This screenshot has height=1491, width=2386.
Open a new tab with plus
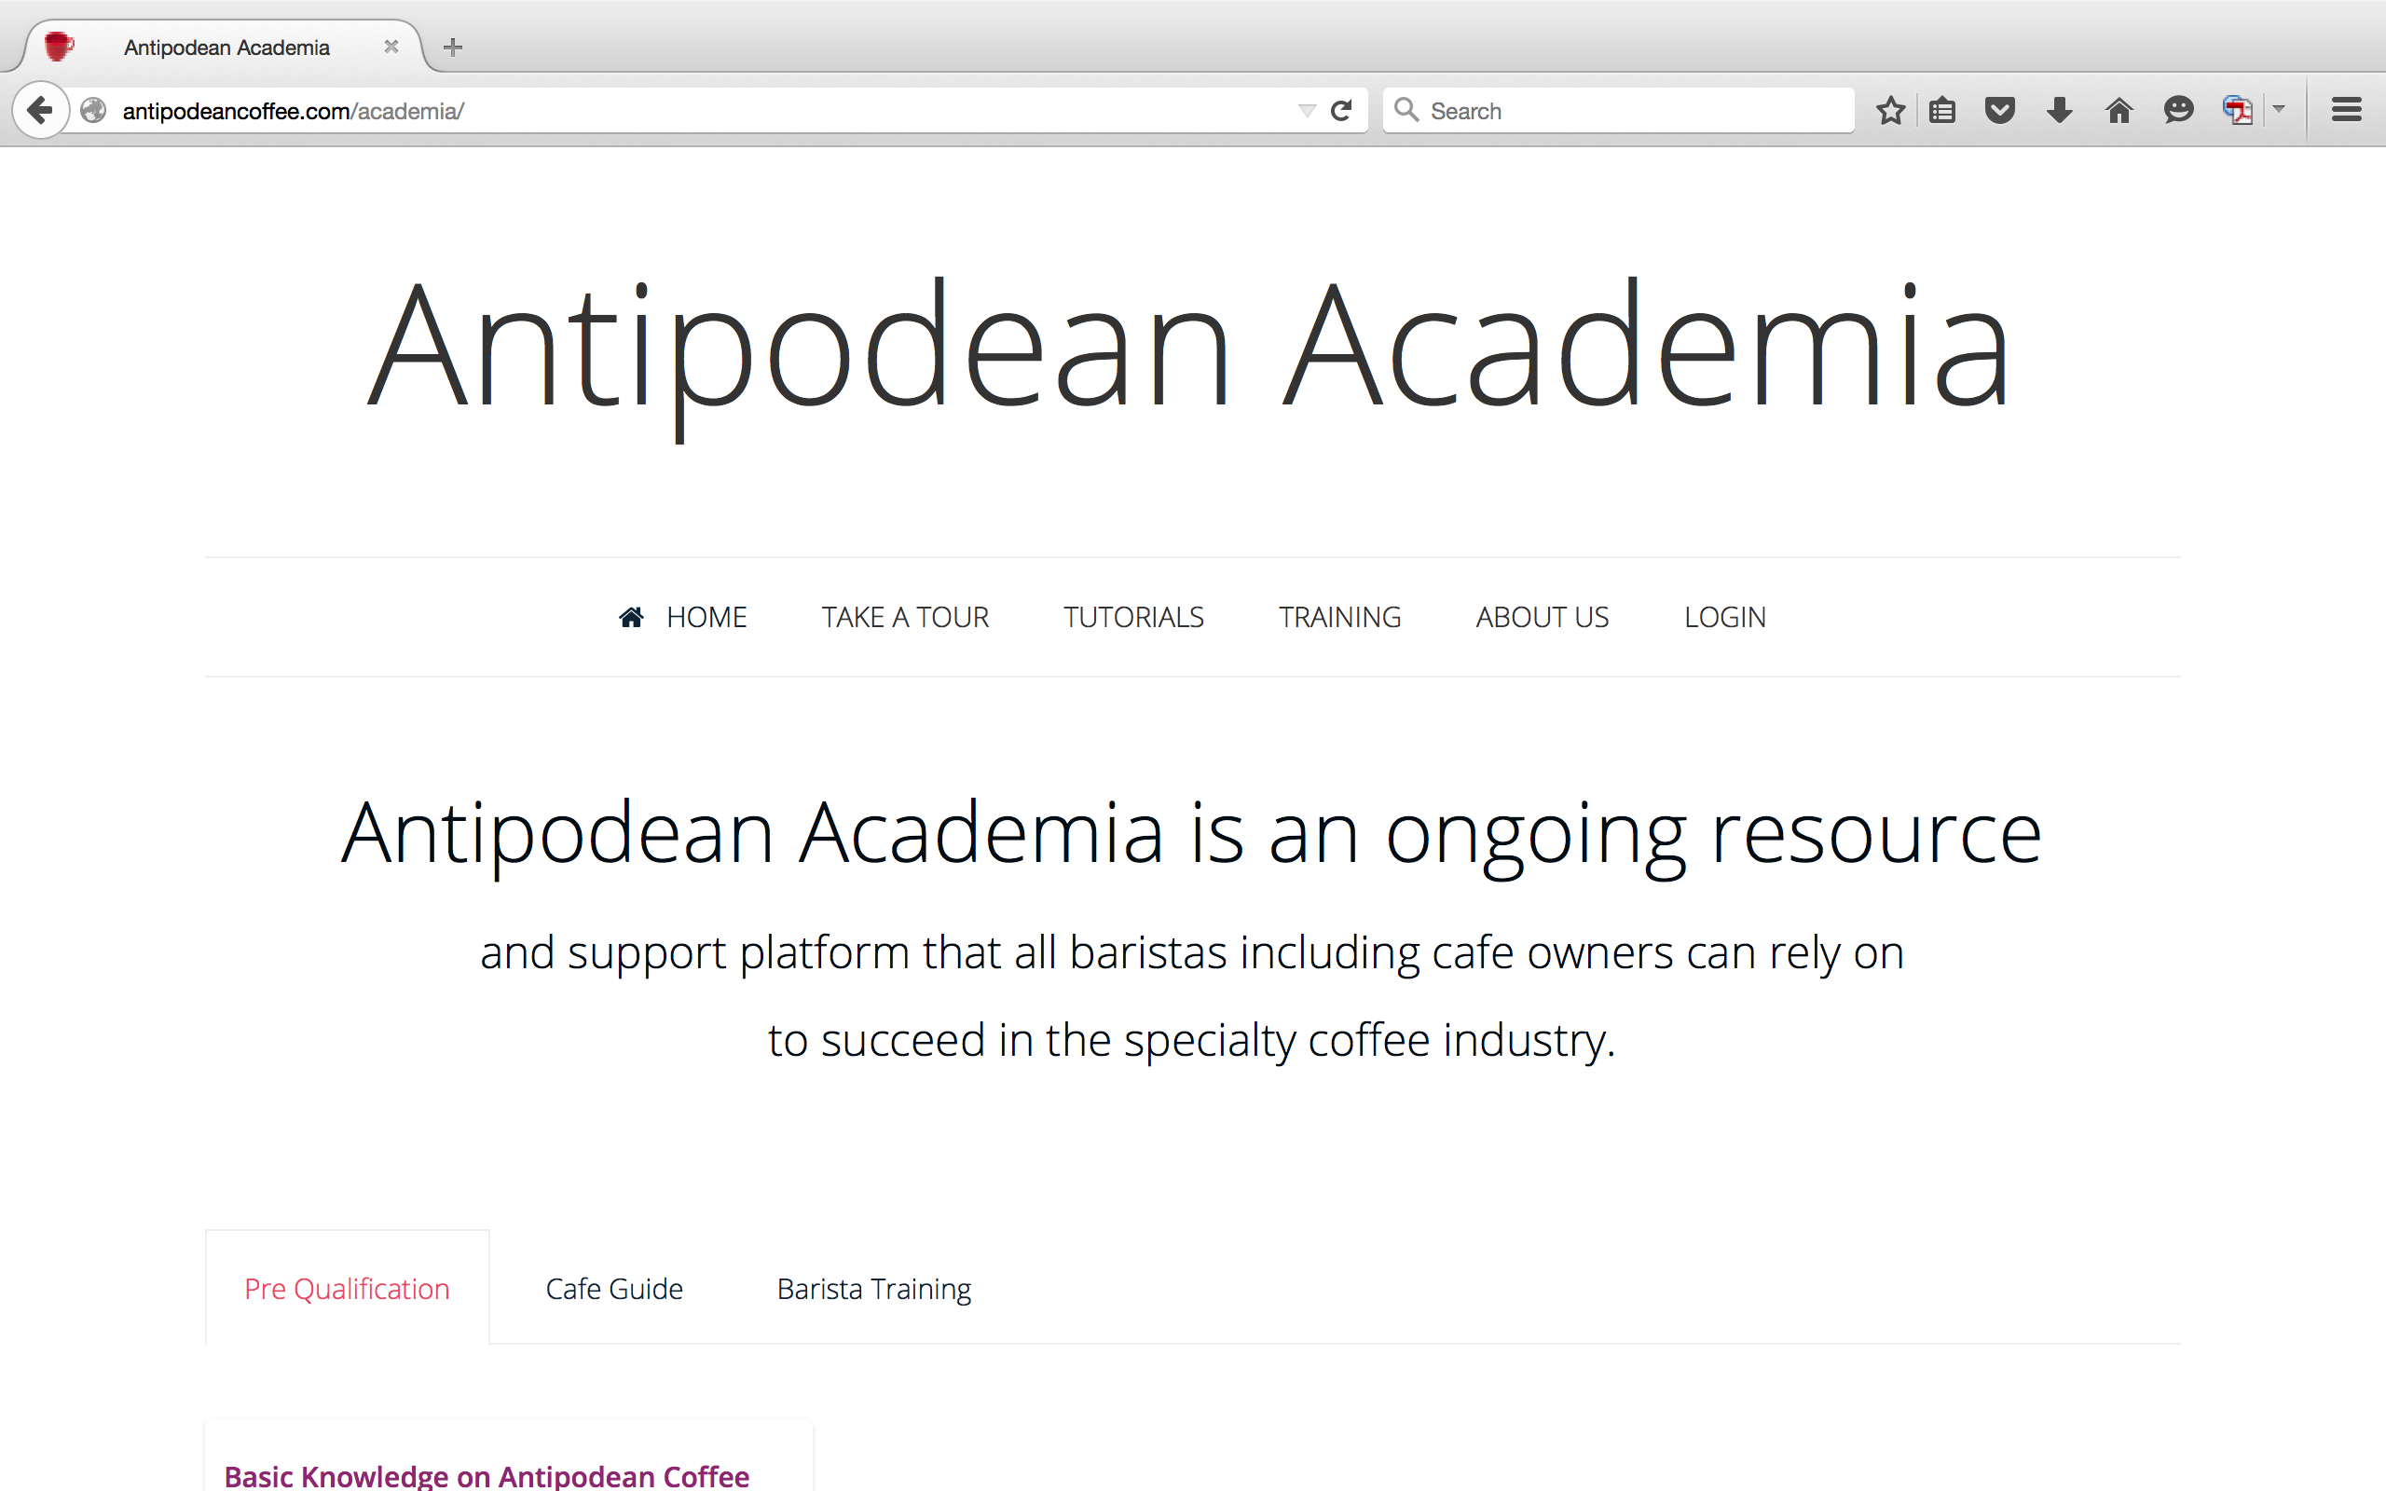(453, 48)
